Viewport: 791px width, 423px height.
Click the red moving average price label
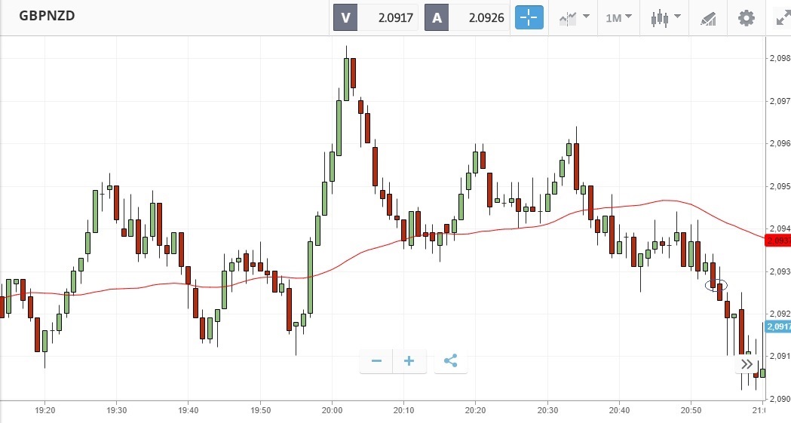(x=777, y=241)
